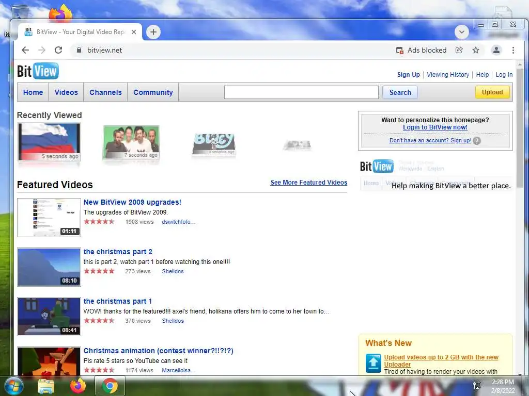The image size is (529, 396).
Task: Open a new tab with the plus button
Action: point(153,32)
